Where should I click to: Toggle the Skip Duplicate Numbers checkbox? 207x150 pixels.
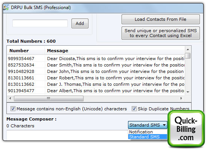point(134,109)
